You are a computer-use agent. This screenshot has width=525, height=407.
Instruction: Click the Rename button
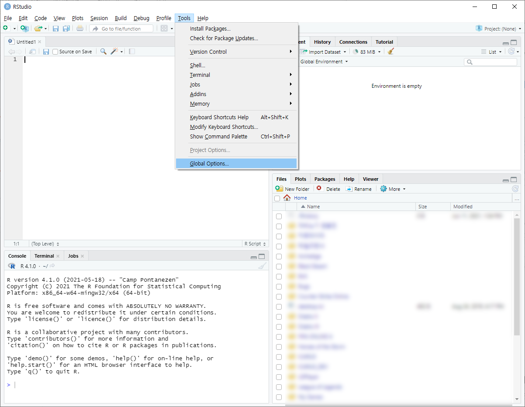[x=359, y=189]
